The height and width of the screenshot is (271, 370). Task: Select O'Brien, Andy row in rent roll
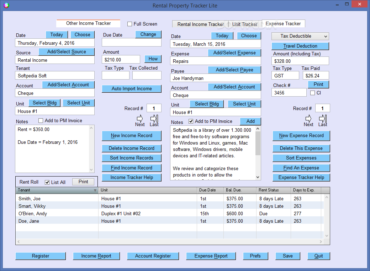tap(170, 213)
